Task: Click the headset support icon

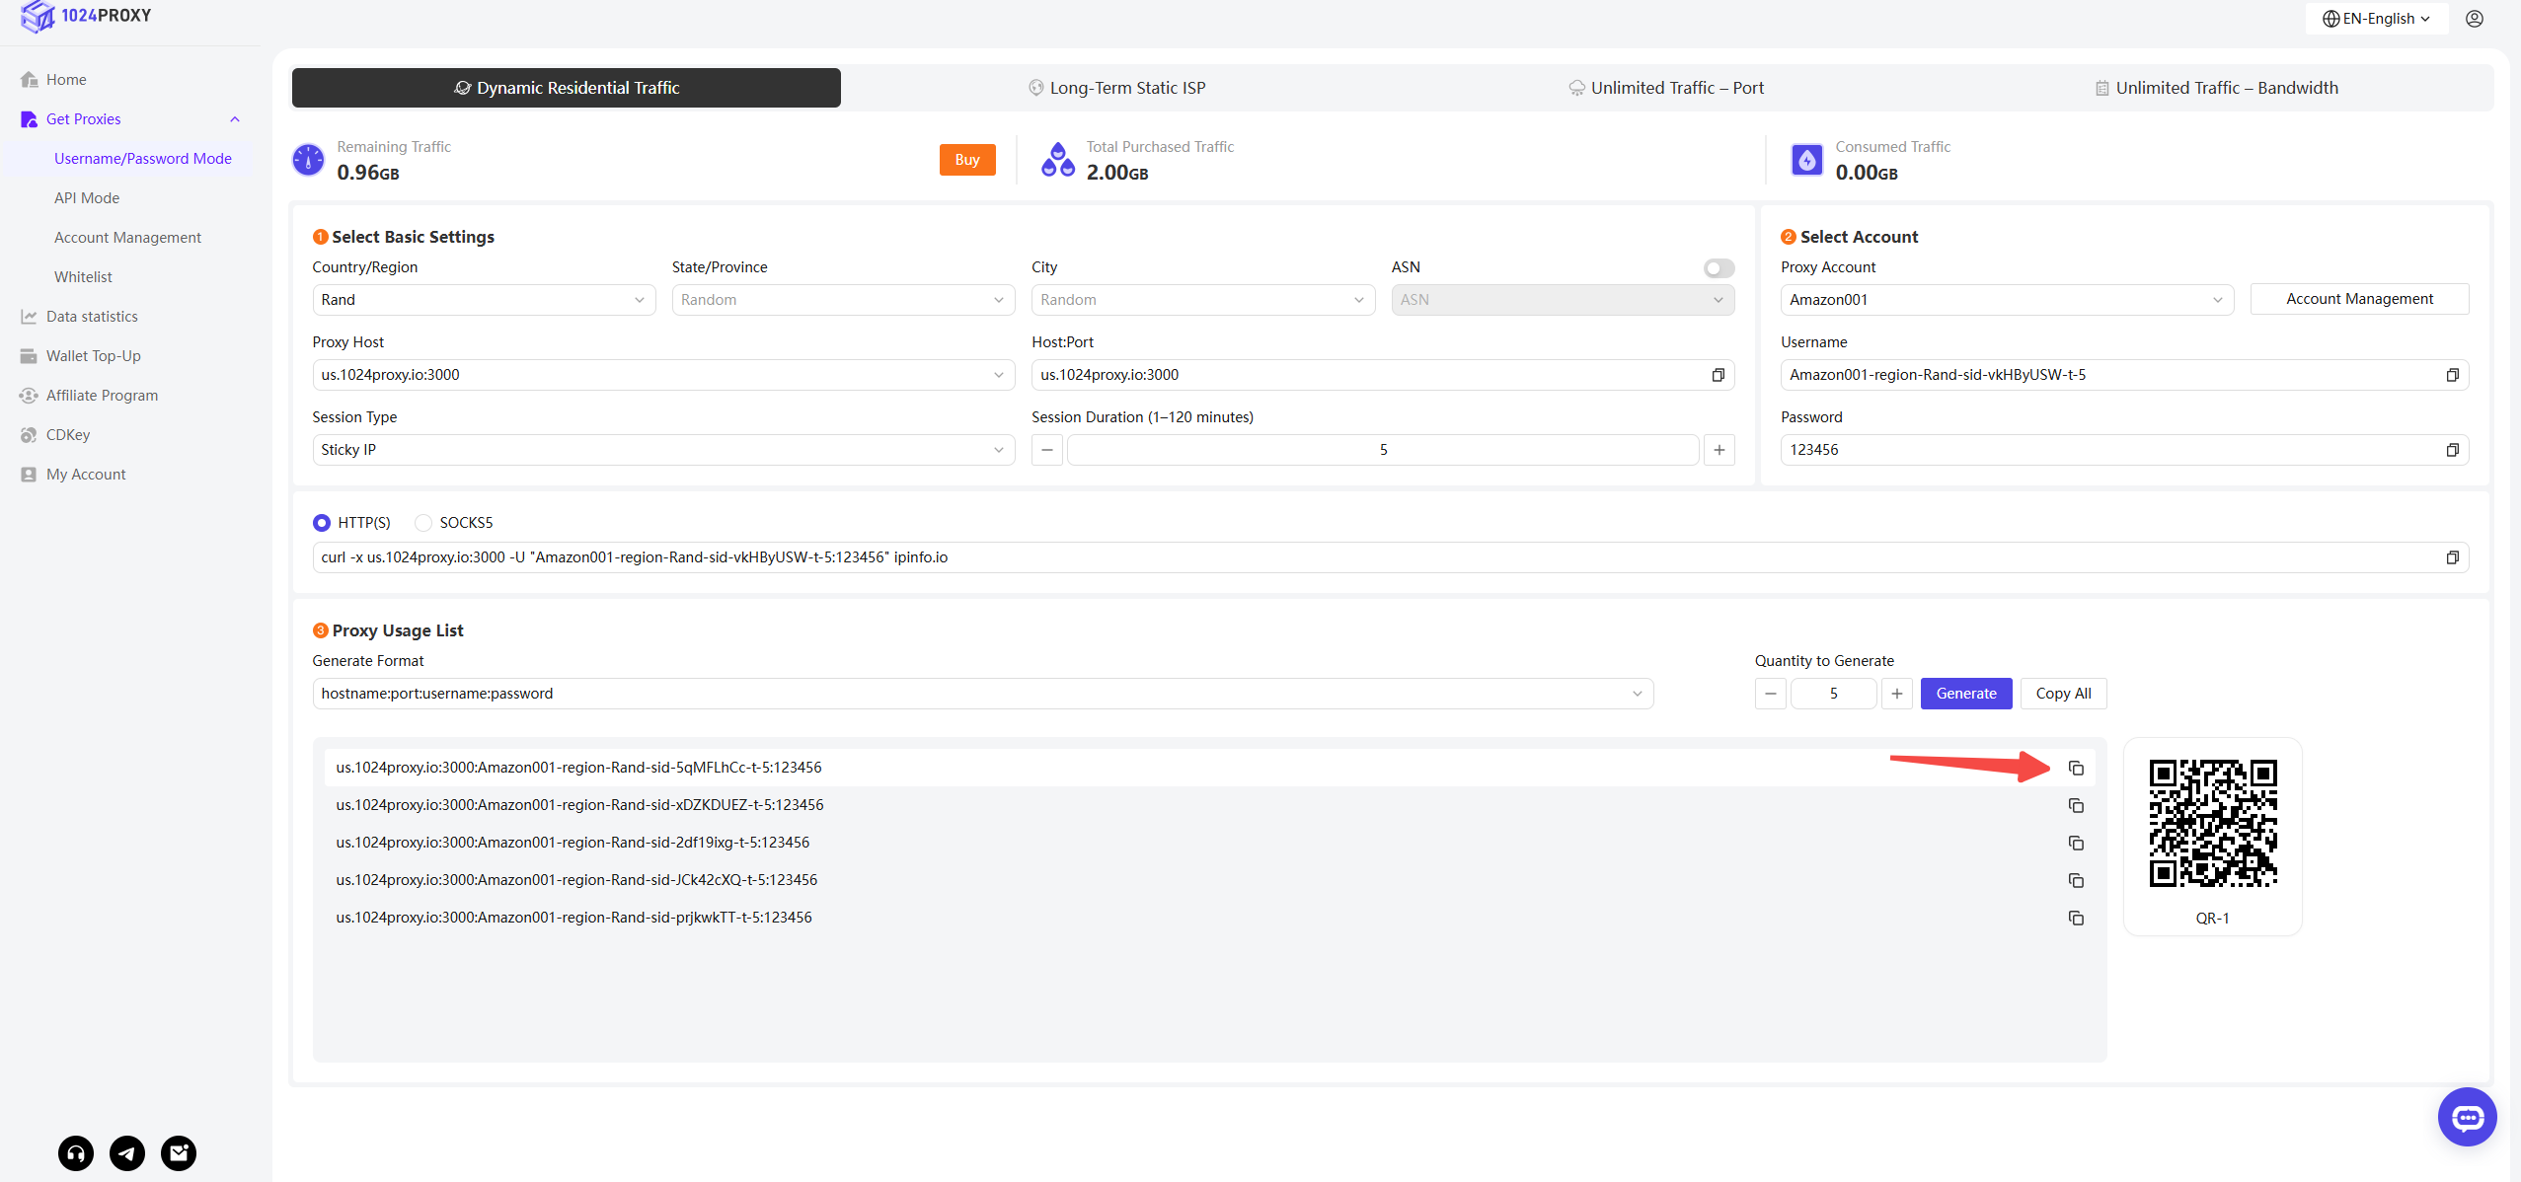Action: [x=76, y=1152]
